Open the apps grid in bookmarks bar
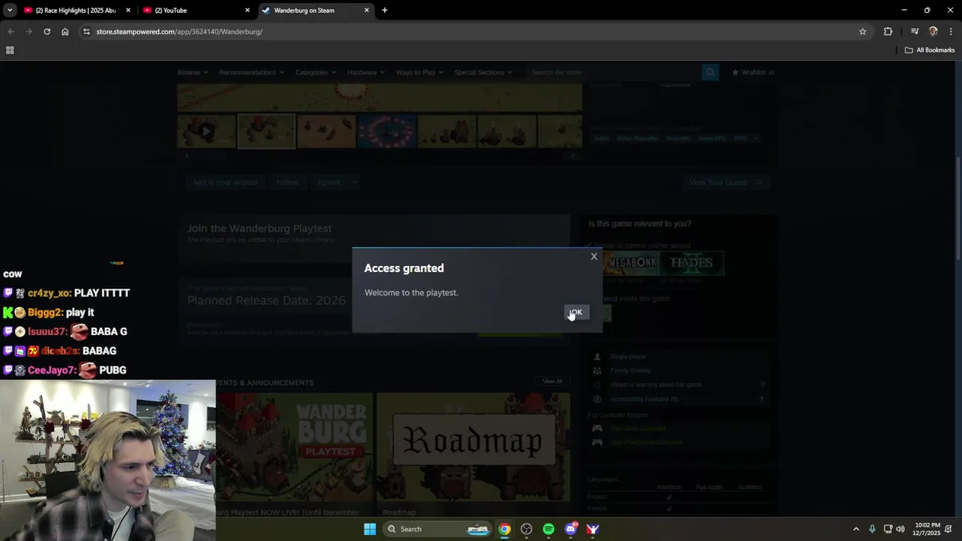The image size is (962, 541). click(10, 50)
